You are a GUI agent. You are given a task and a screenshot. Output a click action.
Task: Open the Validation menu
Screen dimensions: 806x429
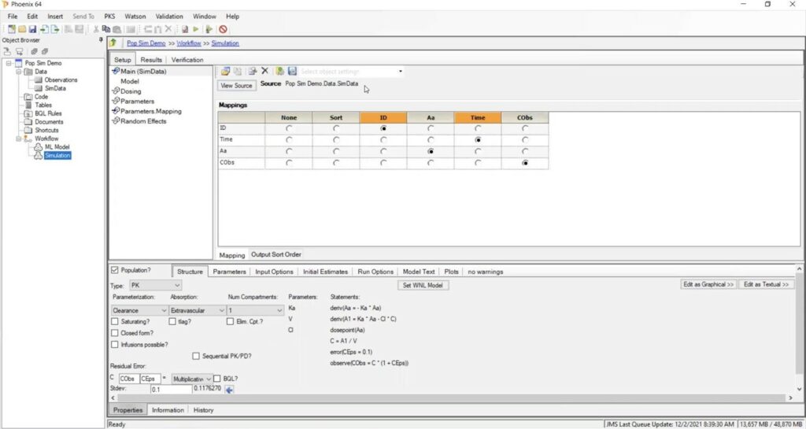(x=169, y=17)
